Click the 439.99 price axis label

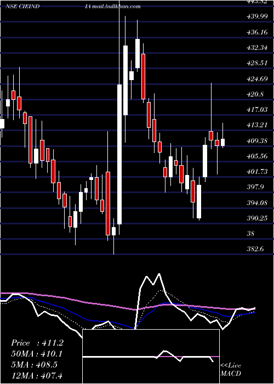[x=256, y=16]
